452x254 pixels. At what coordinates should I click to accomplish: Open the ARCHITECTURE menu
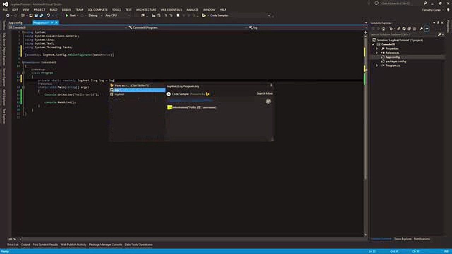coord(146,10)
